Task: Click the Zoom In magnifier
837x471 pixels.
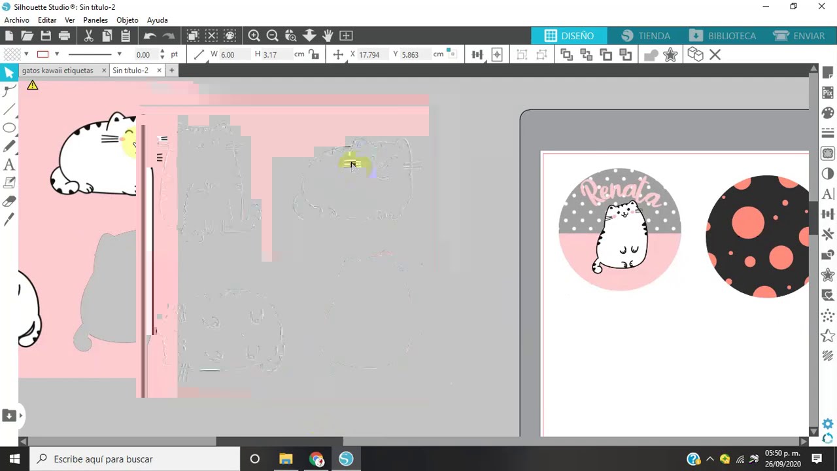Action: tap(254, 35)
